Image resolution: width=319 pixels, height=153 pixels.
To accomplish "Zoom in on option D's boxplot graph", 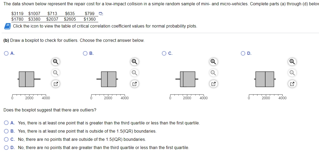I will 292,62.
